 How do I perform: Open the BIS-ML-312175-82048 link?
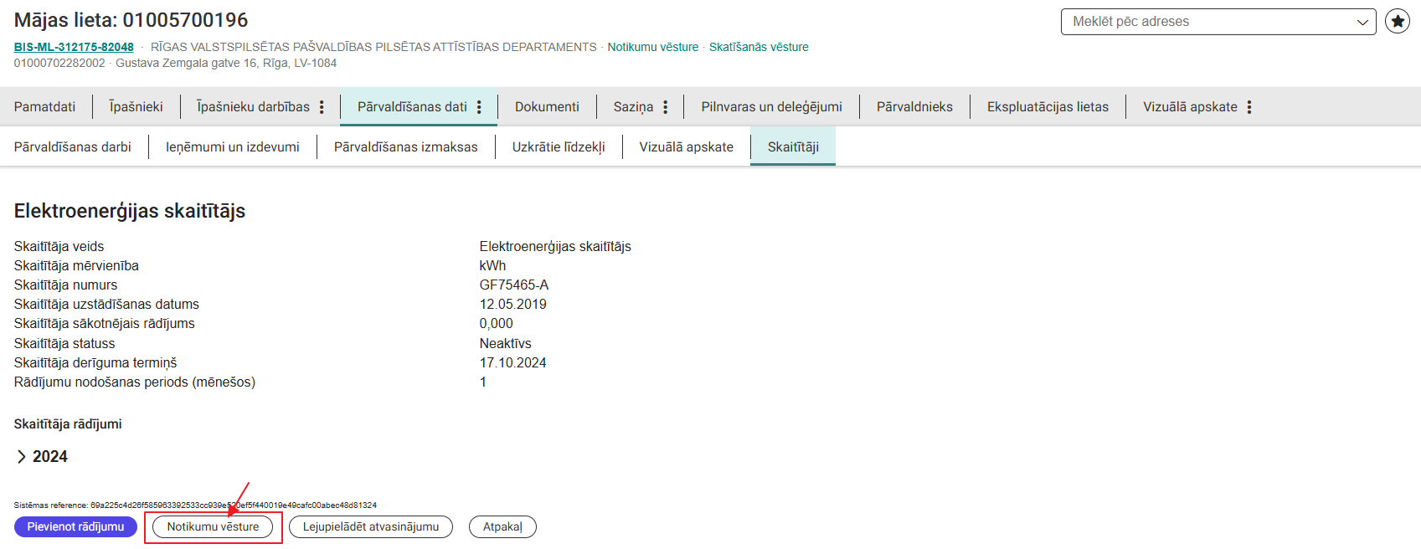[x=74, y=47]
